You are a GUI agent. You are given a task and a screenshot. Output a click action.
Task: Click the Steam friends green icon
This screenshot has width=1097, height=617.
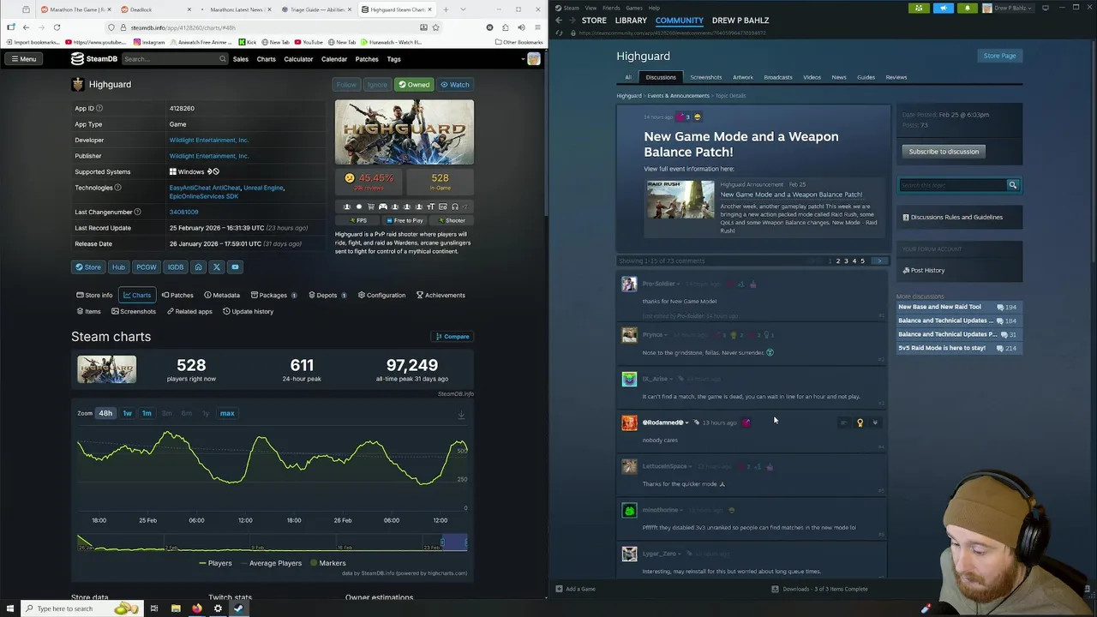click(x=919, y=9)
